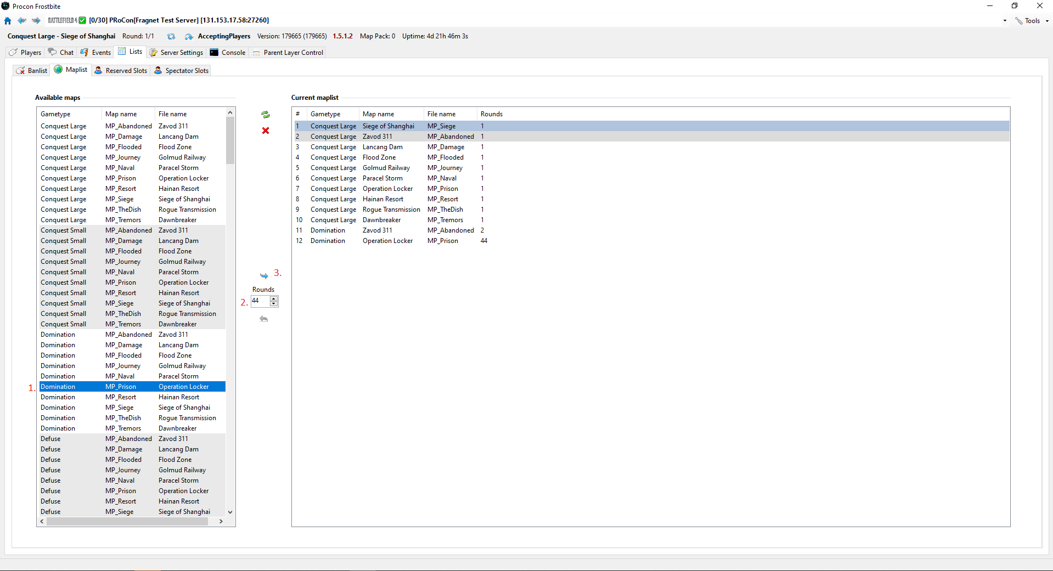Click the green connection checkmark icon
The image size is (1053, 571).
coord(82,20)
